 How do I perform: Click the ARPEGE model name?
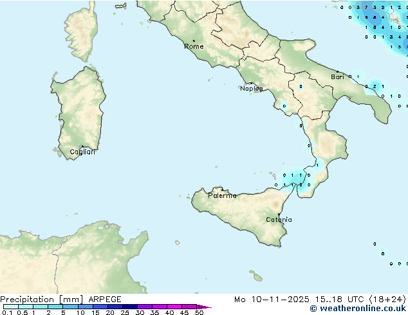click(105, 300)
